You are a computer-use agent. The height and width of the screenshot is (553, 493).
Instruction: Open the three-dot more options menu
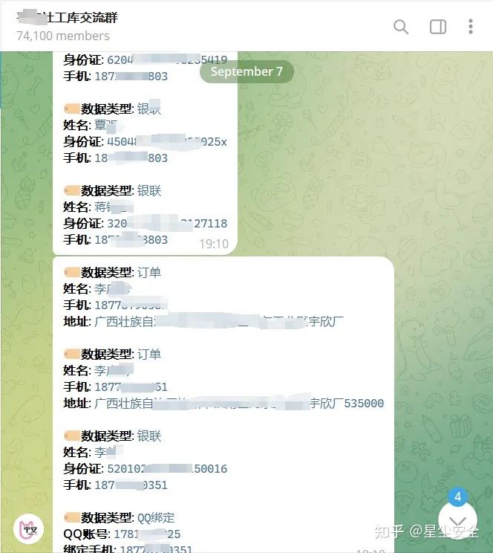click(x=471, y=27)
